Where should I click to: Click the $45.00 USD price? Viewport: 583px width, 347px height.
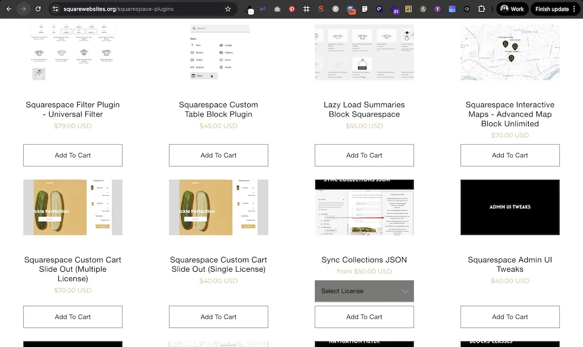pos(219,126)
